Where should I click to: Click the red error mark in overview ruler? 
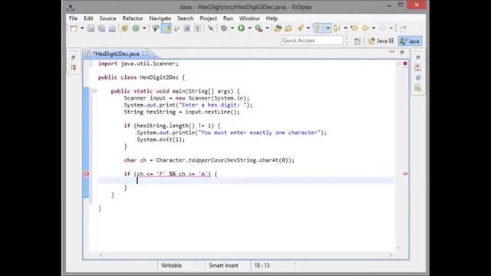[405, 173]
